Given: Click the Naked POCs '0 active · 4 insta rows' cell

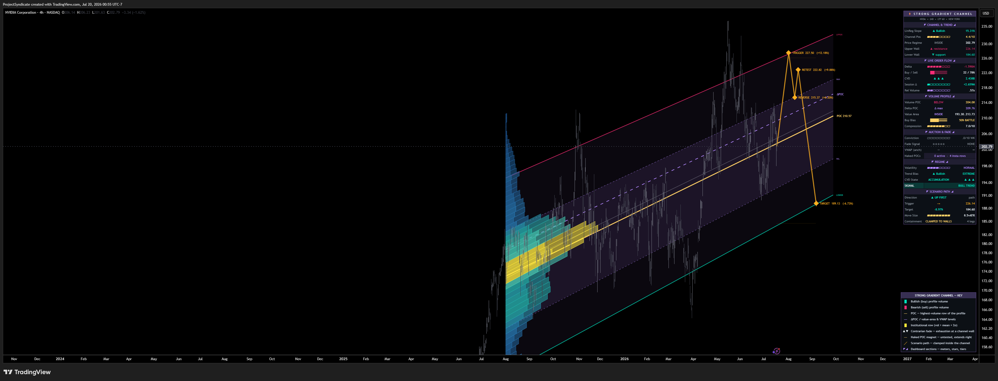Looking at the screenshot, I should point(950,156).
